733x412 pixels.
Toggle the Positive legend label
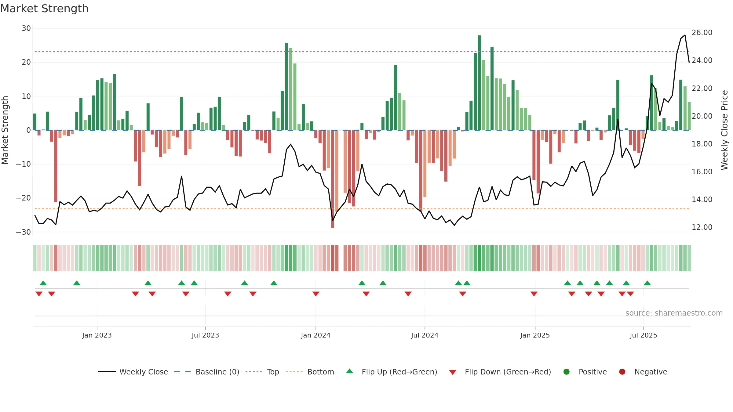pos(593,372)
